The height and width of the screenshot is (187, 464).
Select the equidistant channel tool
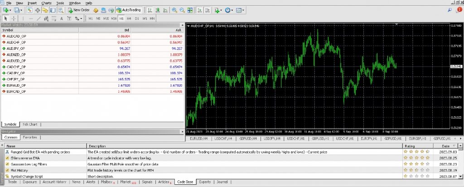click(x=46, y=19)
